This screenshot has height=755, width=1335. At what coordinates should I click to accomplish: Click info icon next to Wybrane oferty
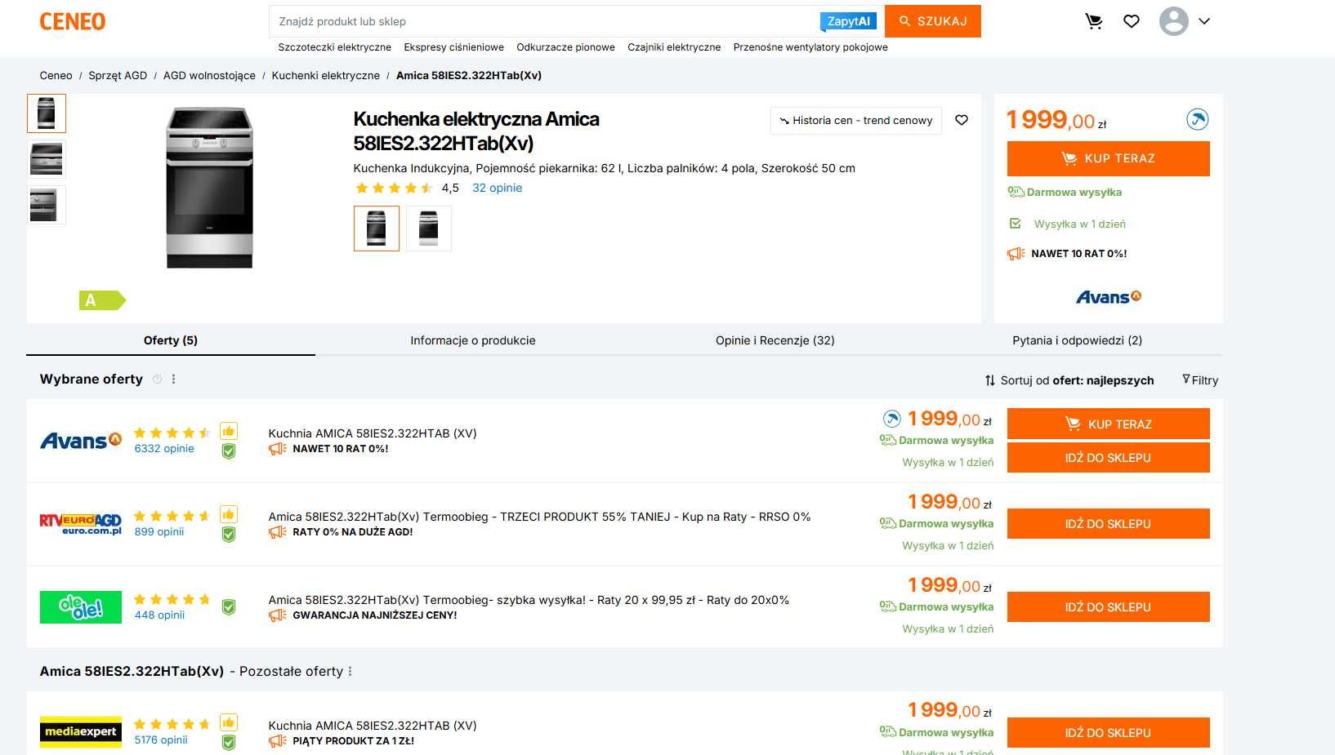point(158,380)
